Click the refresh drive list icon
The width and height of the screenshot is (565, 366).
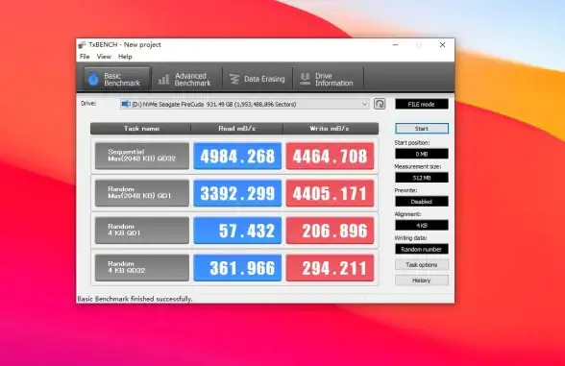coord(380,104)
